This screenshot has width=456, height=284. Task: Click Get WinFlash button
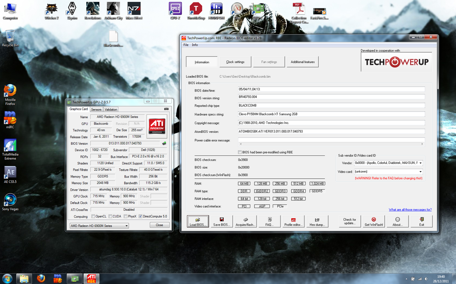click(x=374, y=221)
